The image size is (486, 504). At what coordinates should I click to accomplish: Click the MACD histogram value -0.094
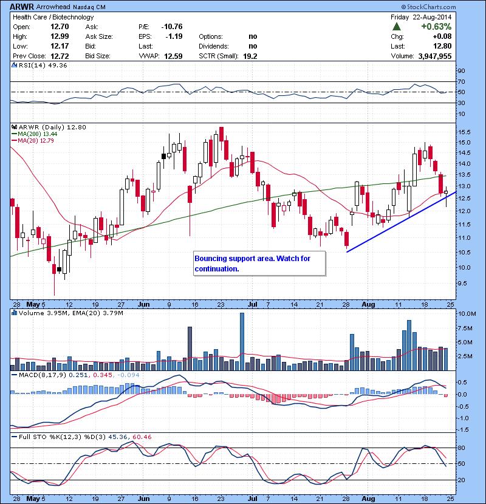pos(128,375)
